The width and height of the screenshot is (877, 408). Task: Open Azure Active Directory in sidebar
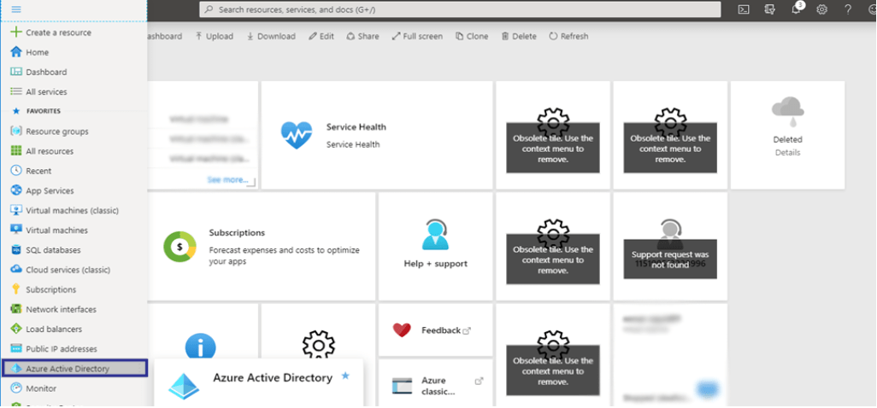pos(74,369)
